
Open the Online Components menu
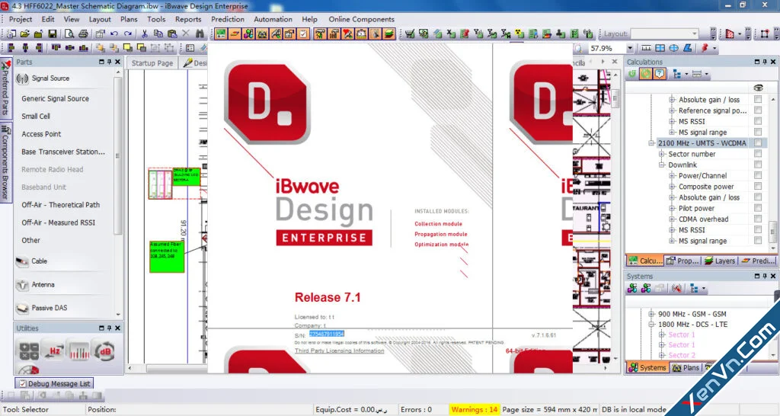[x=361, y=19]
